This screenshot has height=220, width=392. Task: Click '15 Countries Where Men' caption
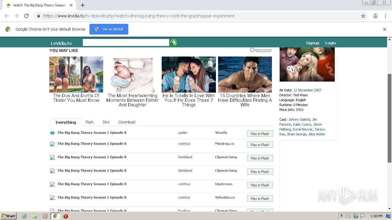[x=245, y=100]
